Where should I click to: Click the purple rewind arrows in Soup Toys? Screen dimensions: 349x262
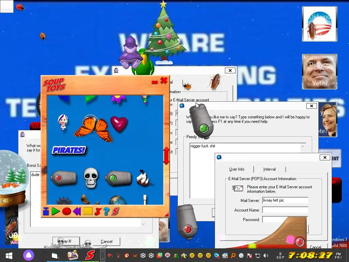[x=77, y=211]
